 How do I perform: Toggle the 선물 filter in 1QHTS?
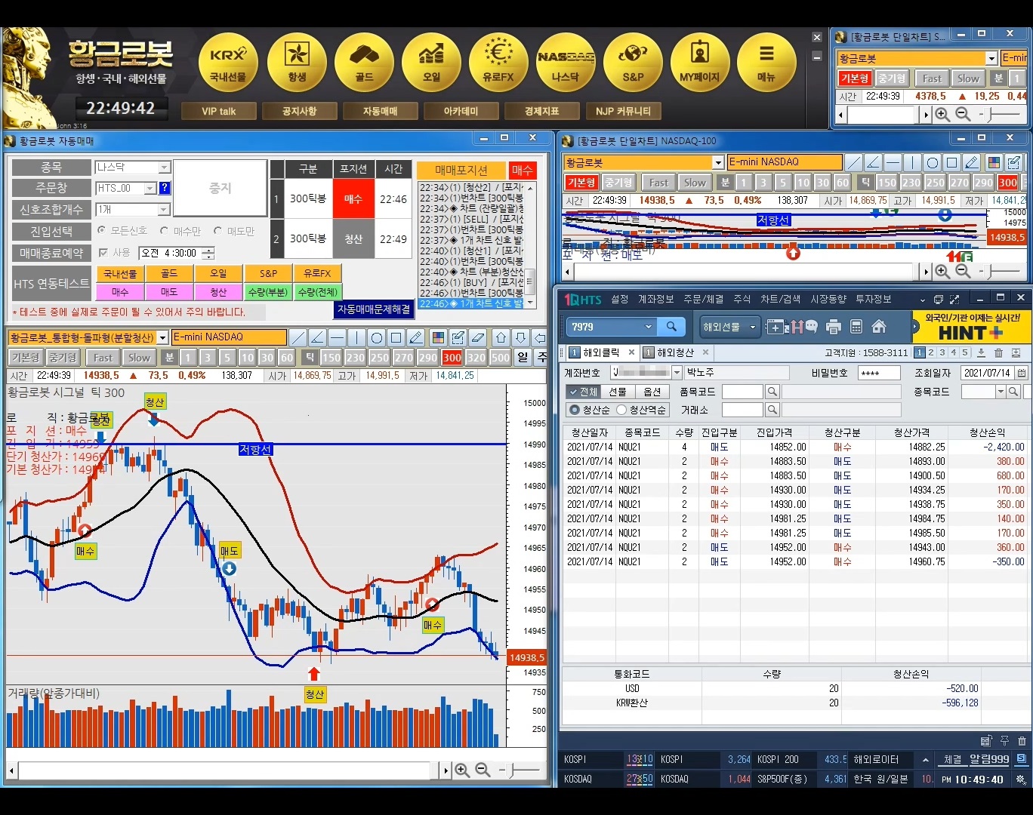click(x=618, y=392)
